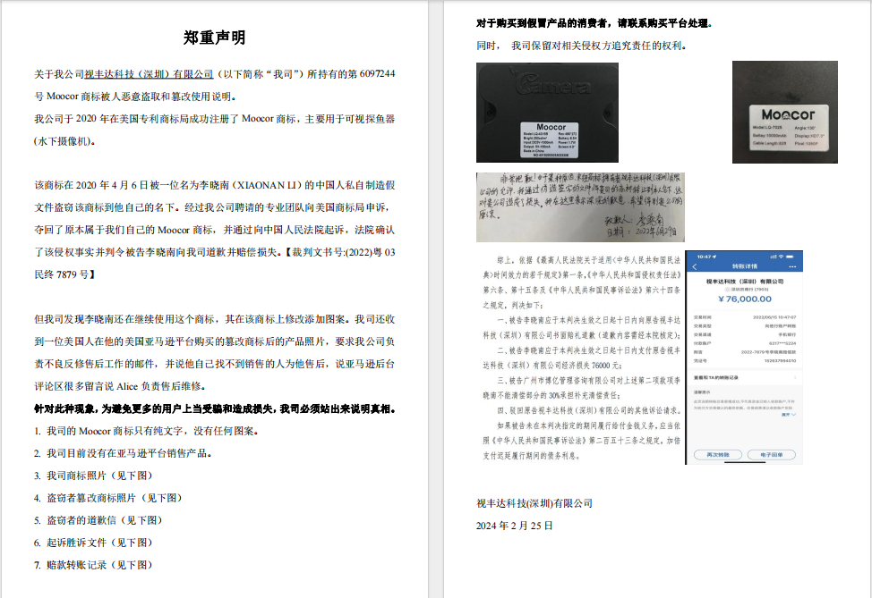Viewport: 872px width, 598px height.
Task: Click the title 郑重声明
Action: tap(215, 38)
